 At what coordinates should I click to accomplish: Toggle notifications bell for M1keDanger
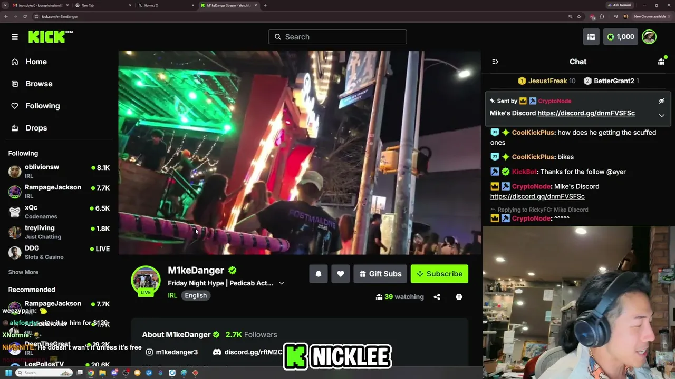(319, 274)
